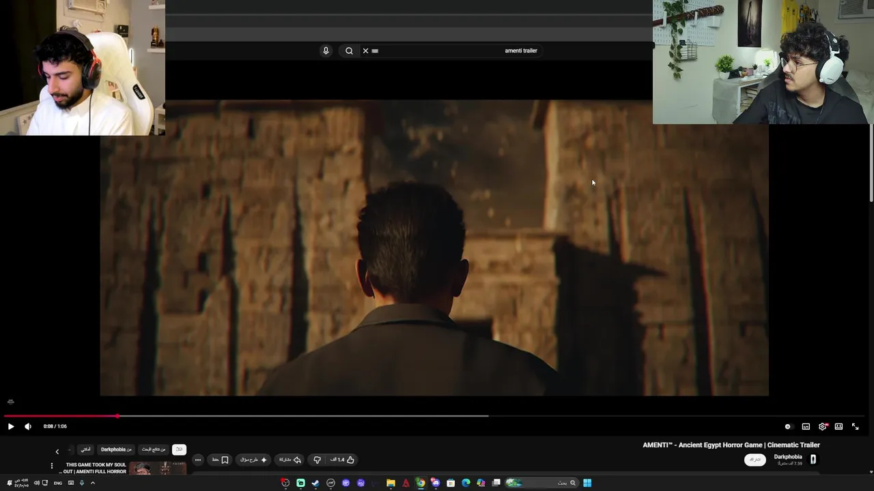
Task: Open the three-dot more actions menu
Action: 197,460
